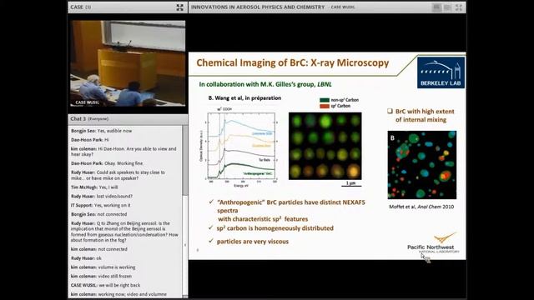This screenshot has width=534, height=300.
Task: Click 'B. Wang et al, in preparation' text
Action: (244, 98)
